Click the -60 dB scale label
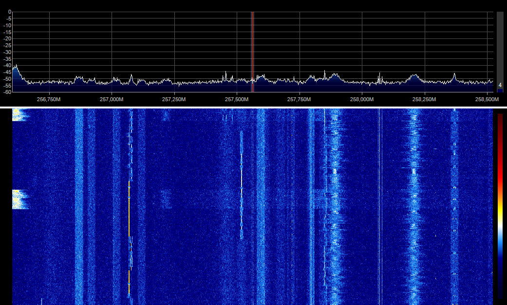 tap(7, 92)
